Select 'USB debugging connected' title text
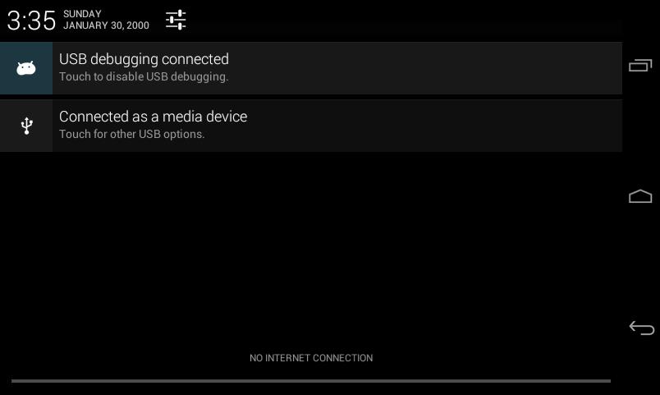Viewport: 660px width, 395px height. point(144,59)
